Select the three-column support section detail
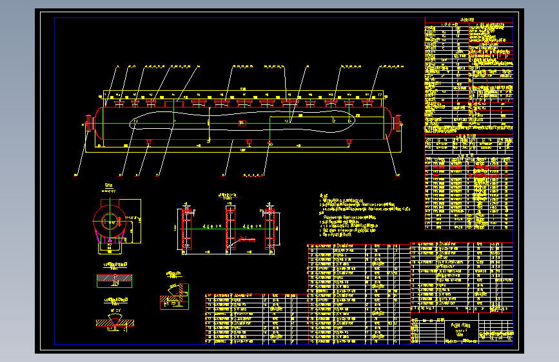 [x=228, y=228]
